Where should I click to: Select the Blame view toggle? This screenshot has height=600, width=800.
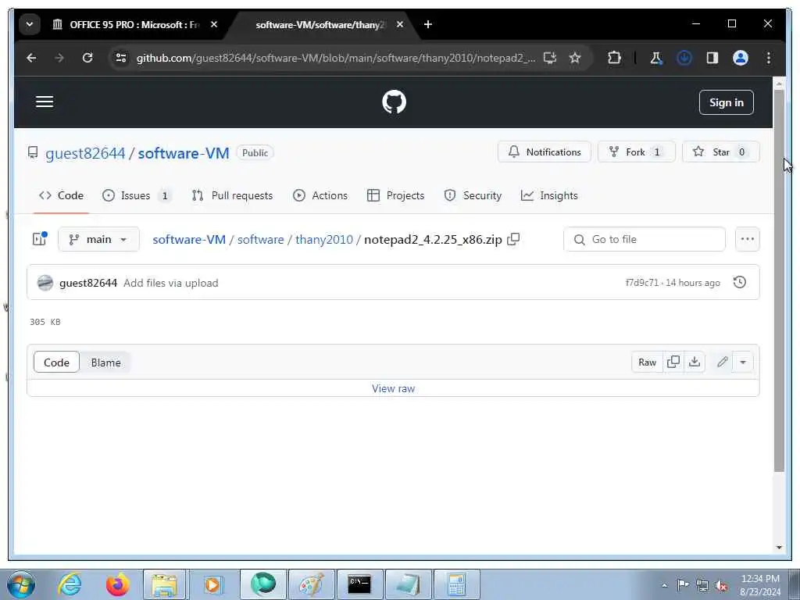[105, 362]
